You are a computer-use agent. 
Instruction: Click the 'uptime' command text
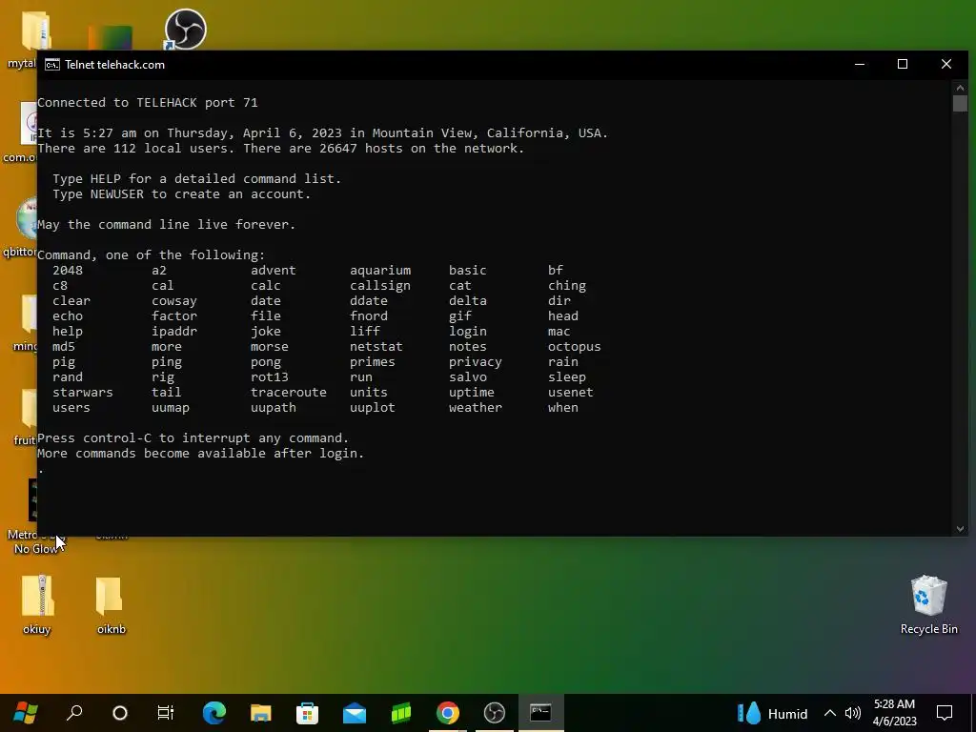pyautogui.click(x=472, y=392)
